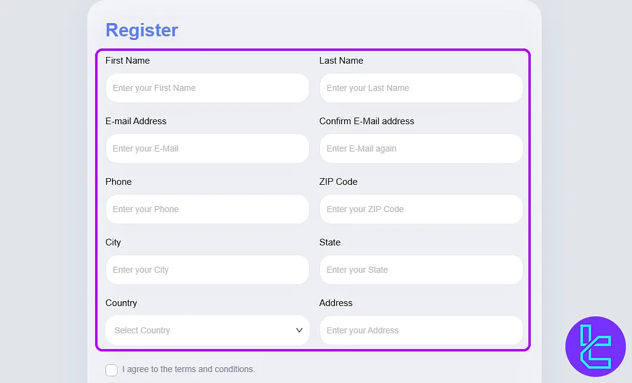Click the terms and conditions agreement text

coord(188,369)
